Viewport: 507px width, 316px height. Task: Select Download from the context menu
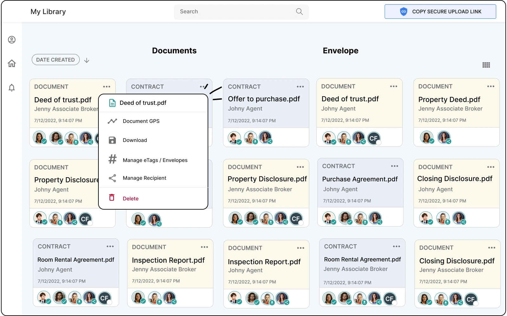(135, 140)
